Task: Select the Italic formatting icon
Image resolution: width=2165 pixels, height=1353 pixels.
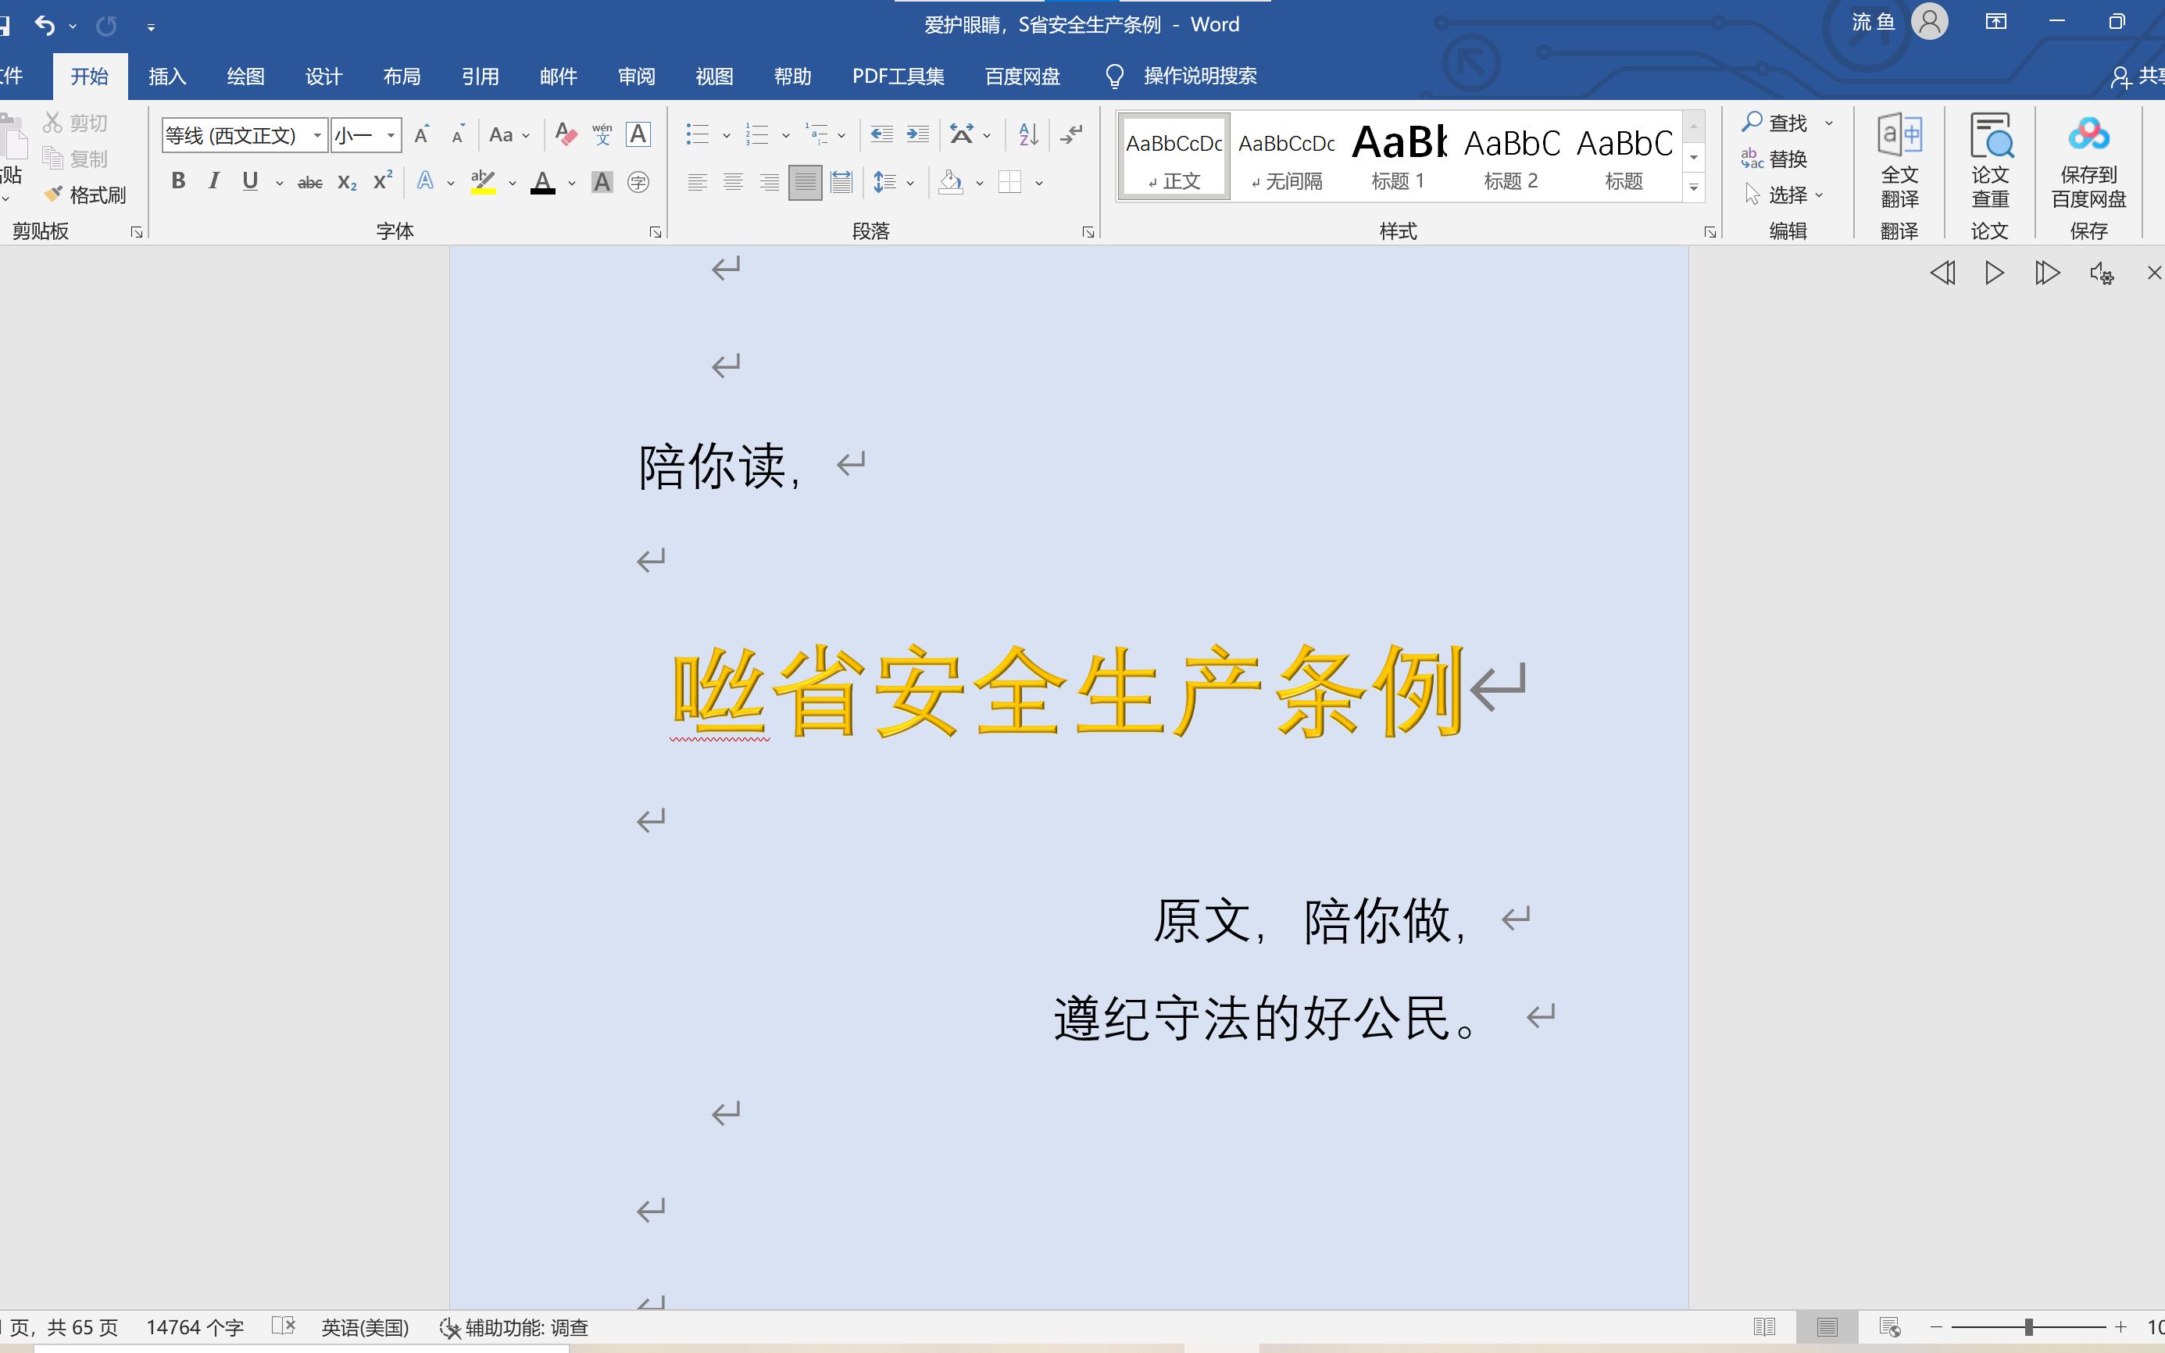Action: coord(215,182)
